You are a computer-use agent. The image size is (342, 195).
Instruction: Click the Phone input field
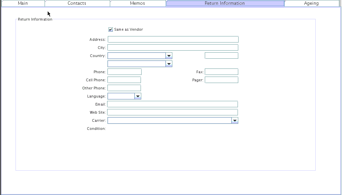point(124,72)
